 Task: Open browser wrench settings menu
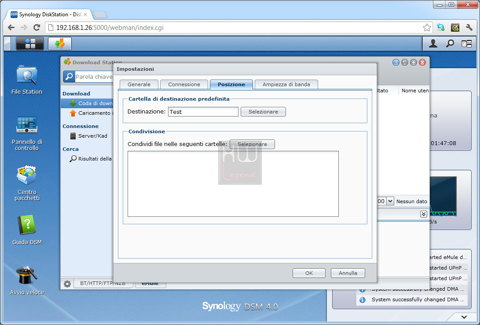tap(469, 28)
